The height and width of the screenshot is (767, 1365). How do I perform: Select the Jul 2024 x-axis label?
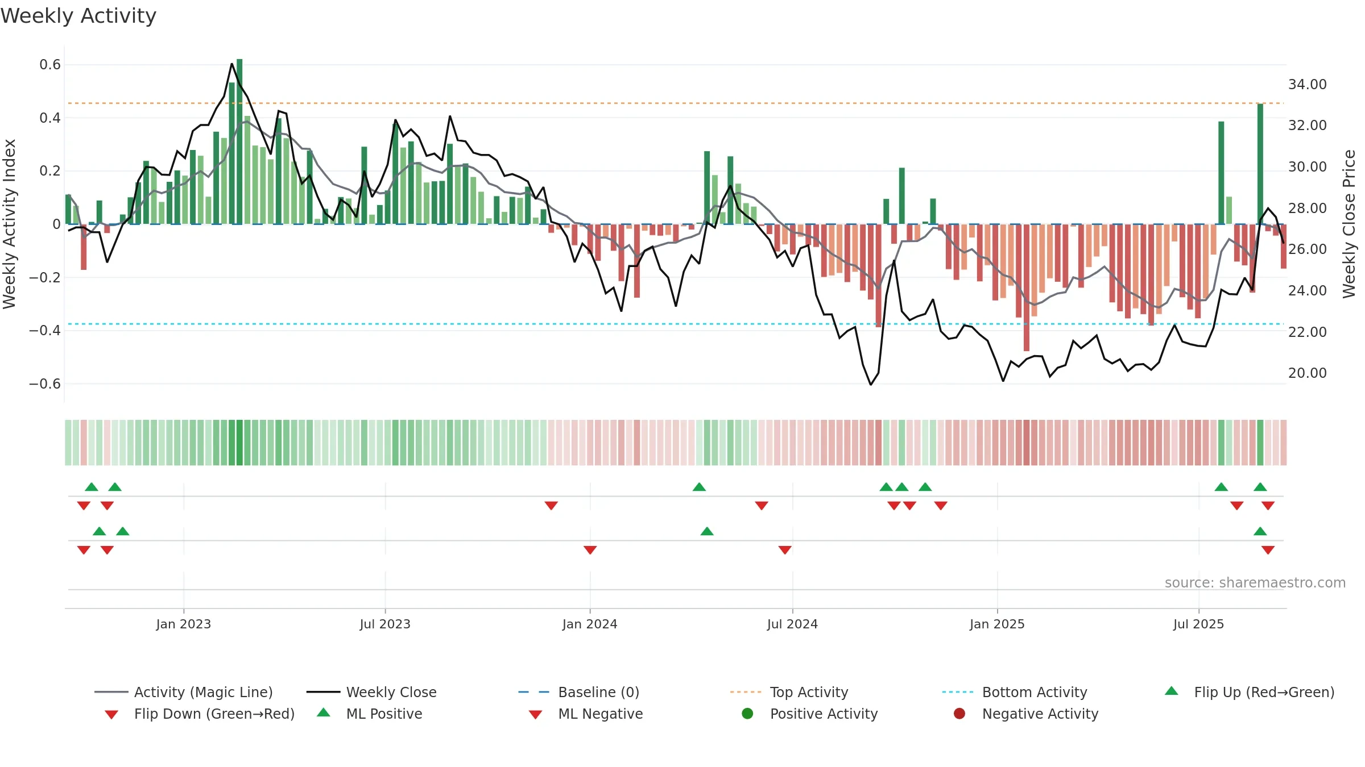point(792,624)
